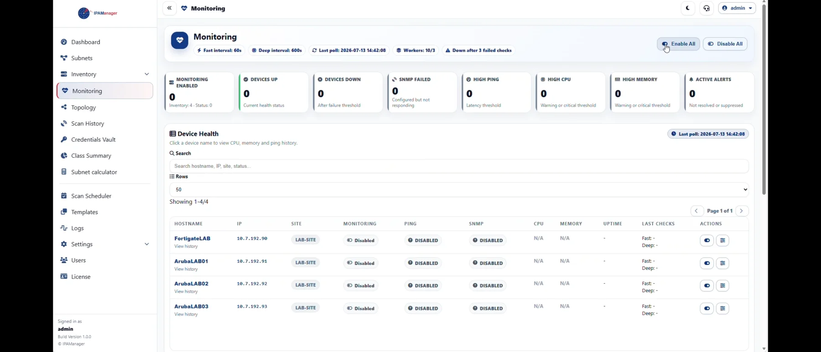
Task: Open settings sliders for ArubaLAB02
Action: point(722,286)
